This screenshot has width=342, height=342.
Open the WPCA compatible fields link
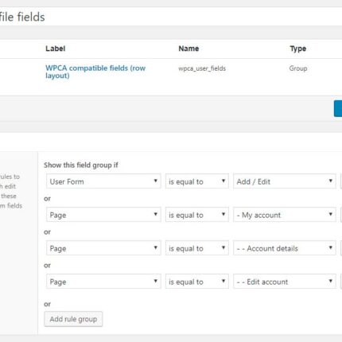click(x=95, y=72)
